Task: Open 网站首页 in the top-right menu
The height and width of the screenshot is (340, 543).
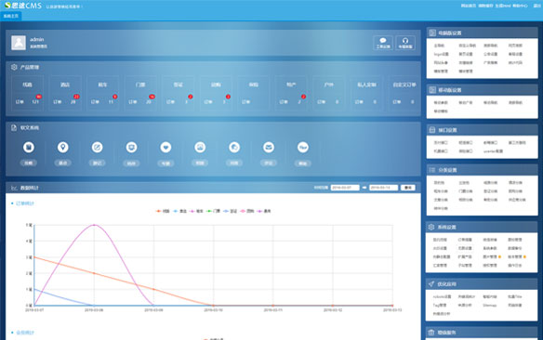Action: pos(469,6)
